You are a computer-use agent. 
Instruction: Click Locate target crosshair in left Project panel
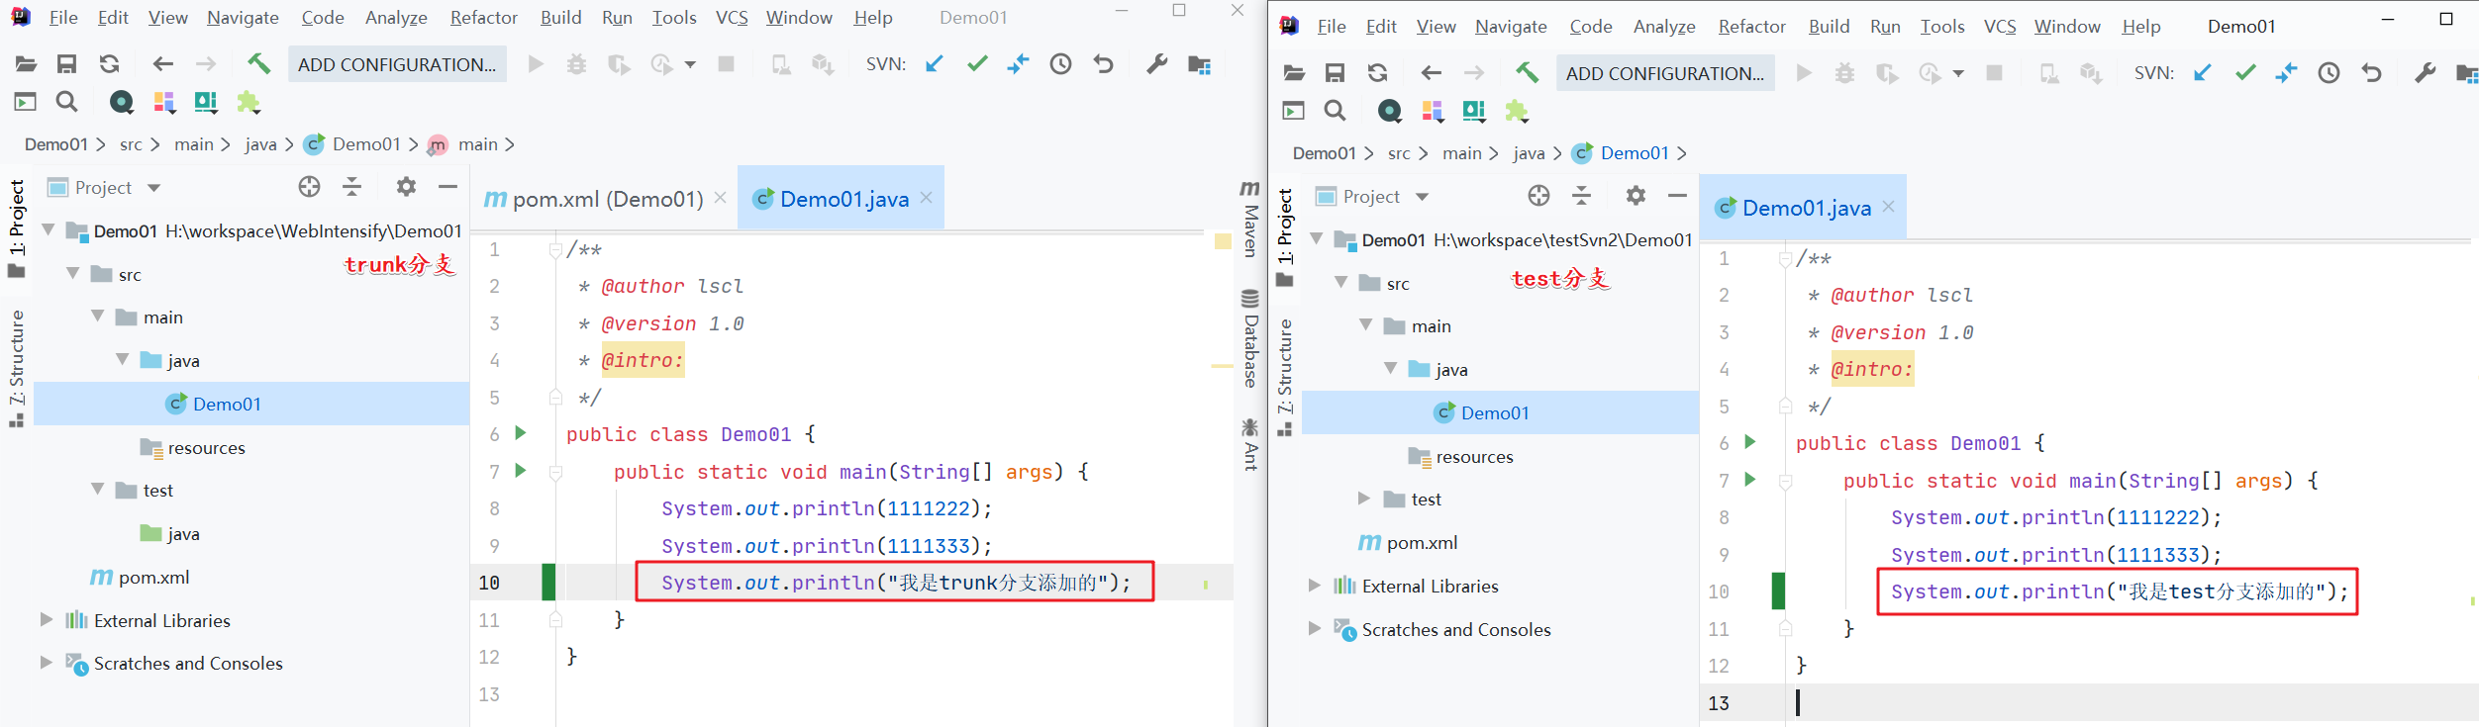click(x=310, y=187)
